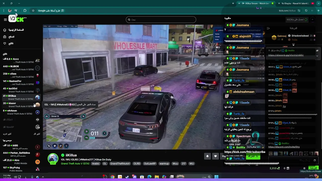Open SkyPubg recommended channel
The image size is (322, 181).
click(x=21, y=169)
